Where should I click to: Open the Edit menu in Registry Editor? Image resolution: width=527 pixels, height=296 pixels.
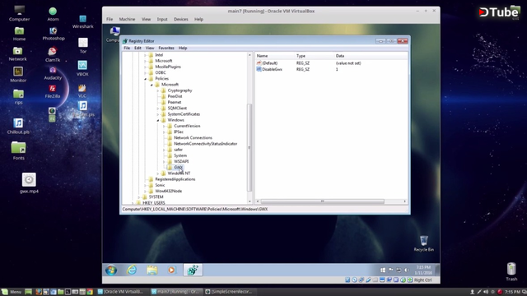pyautogui.click(x=138, y=48)
